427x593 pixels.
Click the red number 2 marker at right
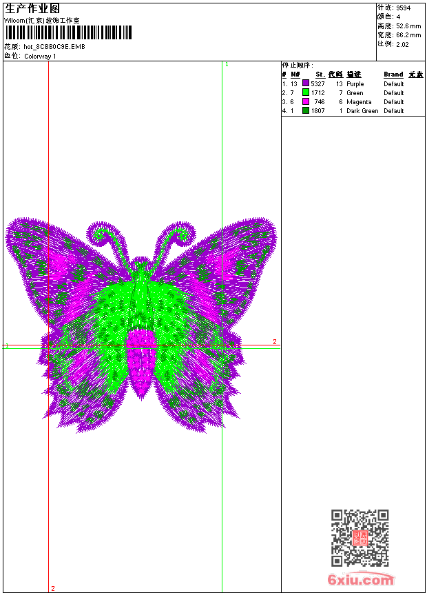(274, 342)
